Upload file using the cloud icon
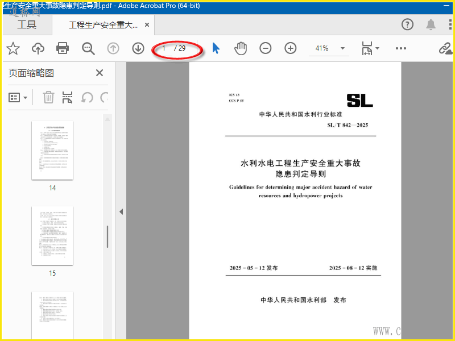The height and width of the screenshot is (341, 455). tap(38, 48)
